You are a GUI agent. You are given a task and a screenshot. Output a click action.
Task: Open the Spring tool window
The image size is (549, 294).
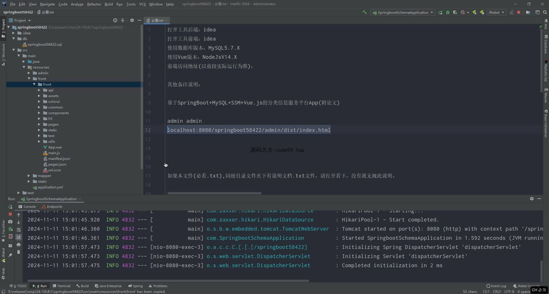click(135, 286)
